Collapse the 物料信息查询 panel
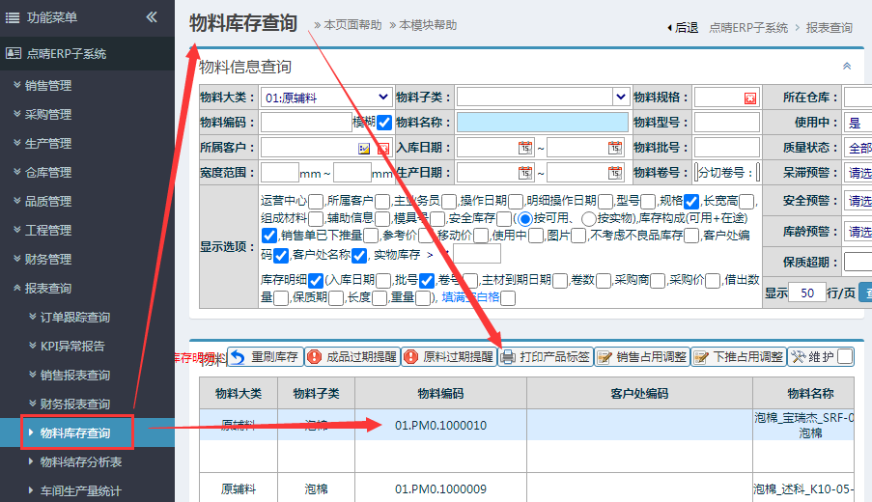The image size is (872, 502). [x=847, y=67]
